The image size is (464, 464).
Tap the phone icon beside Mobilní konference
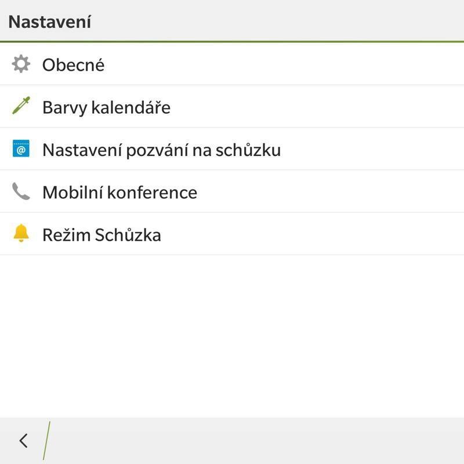pos(21,192)
